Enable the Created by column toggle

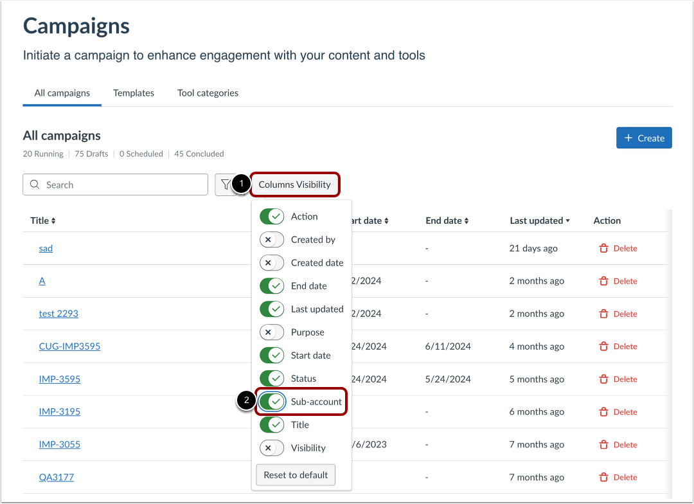pos(272,239)
